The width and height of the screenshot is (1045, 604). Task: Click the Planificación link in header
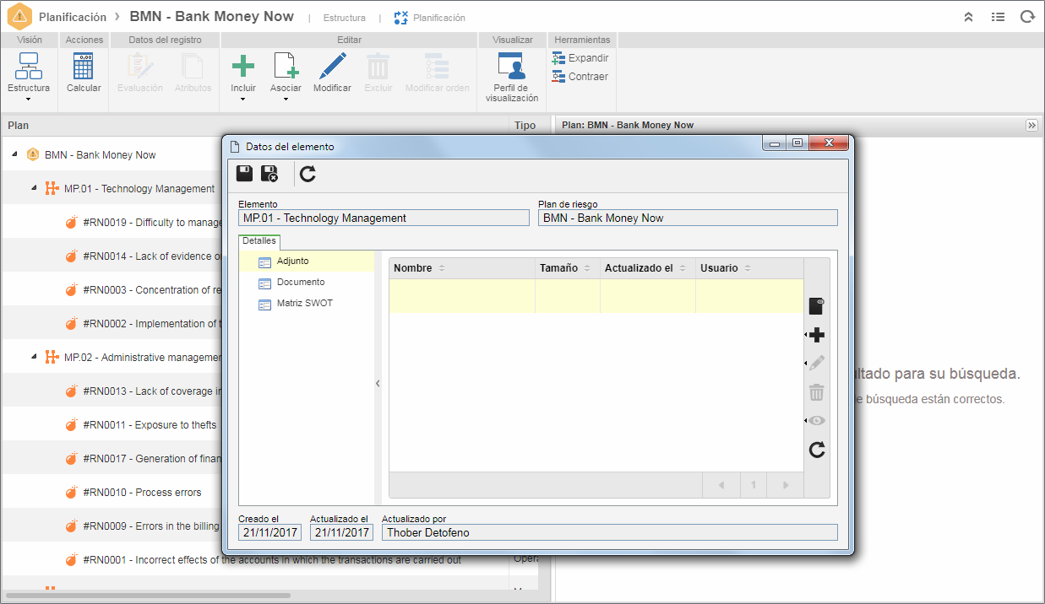click(430, 18)
